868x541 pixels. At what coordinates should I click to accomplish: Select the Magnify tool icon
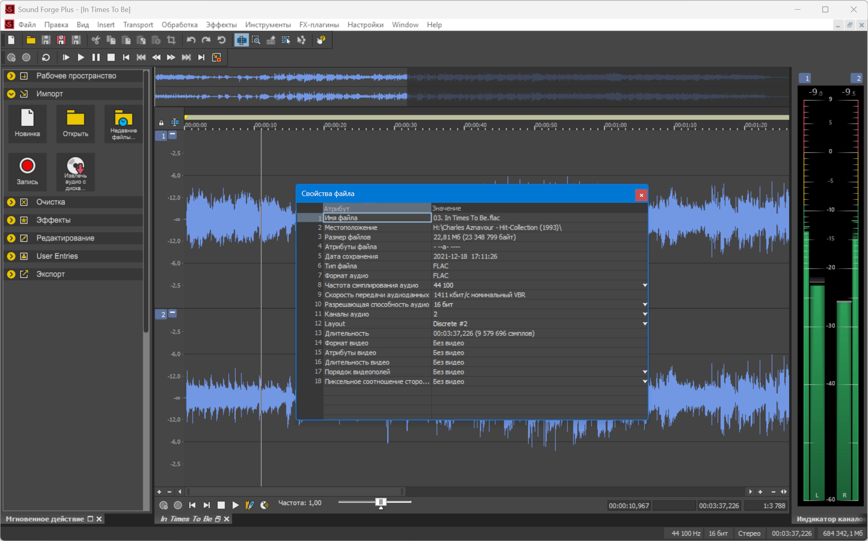pyautogui.click(x=256, y=40)
